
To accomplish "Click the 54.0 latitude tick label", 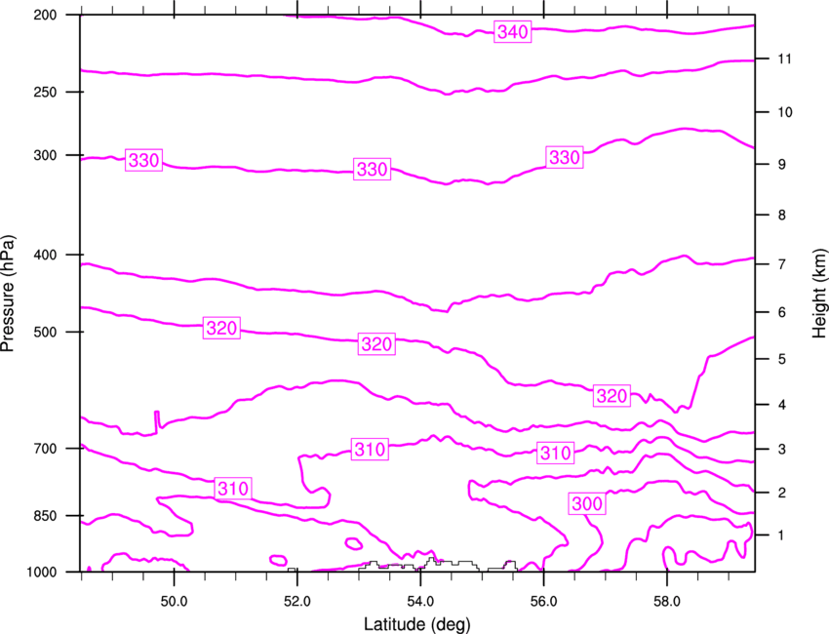I will 420,602.
